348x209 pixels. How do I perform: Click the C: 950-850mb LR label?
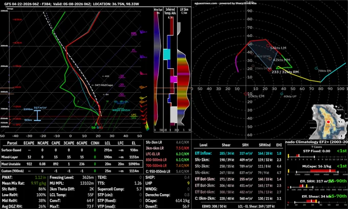158,172
